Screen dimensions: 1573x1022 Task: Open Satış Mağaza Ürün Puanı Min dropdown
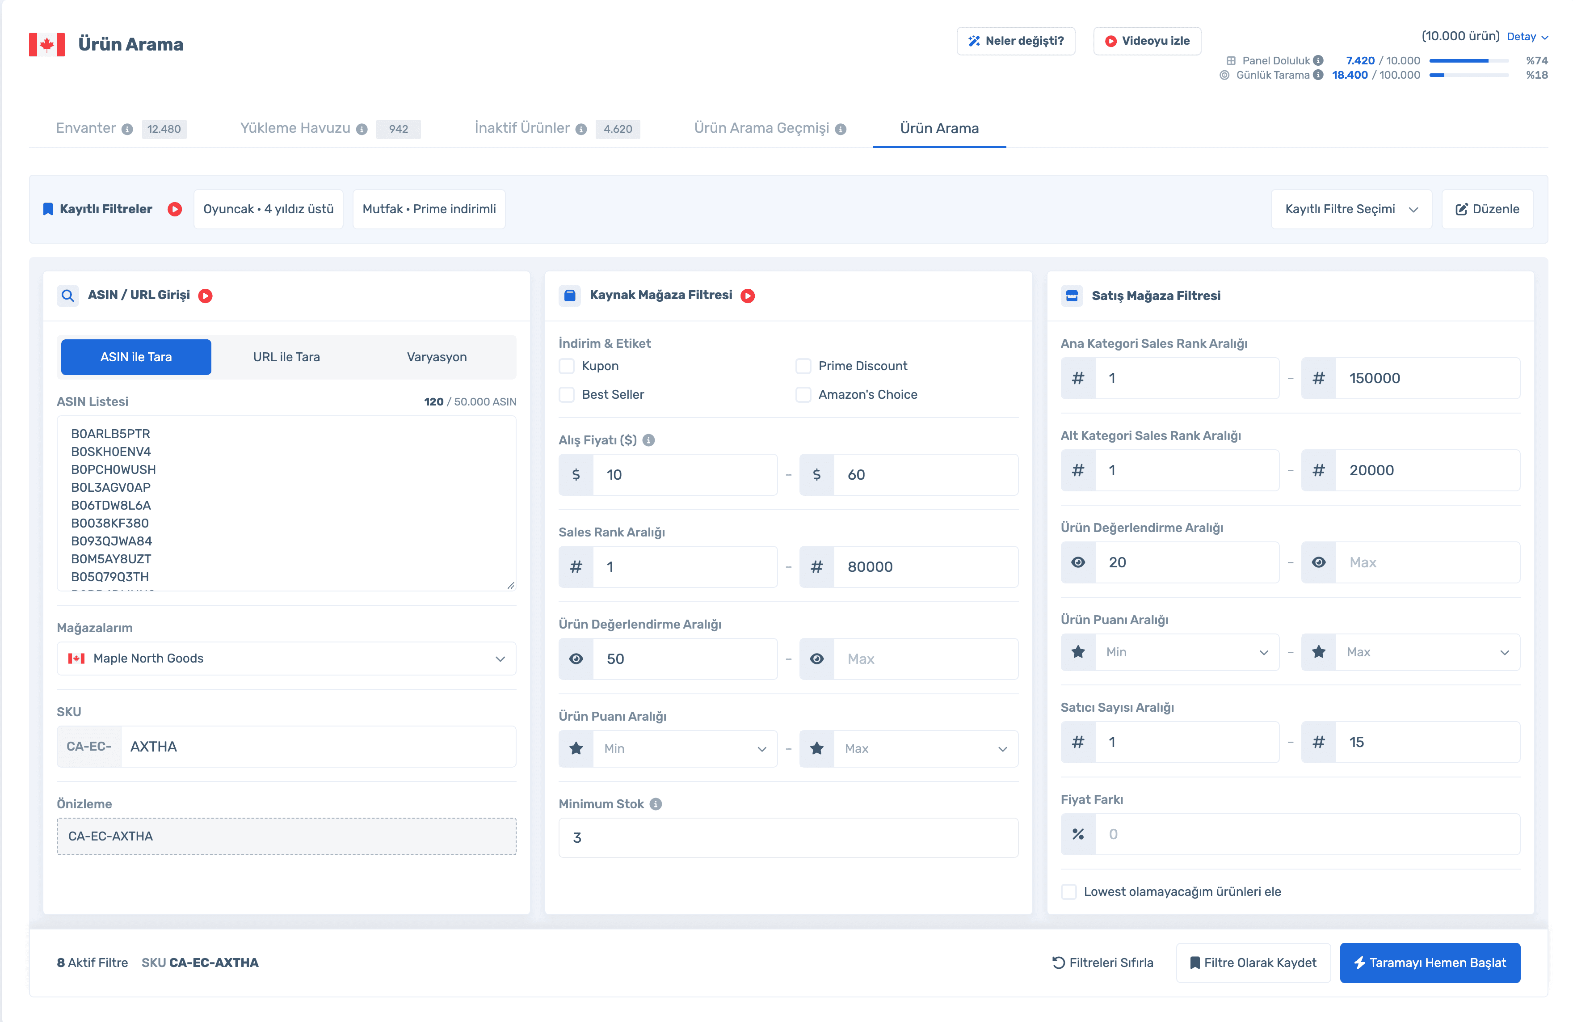[1187, 652]
